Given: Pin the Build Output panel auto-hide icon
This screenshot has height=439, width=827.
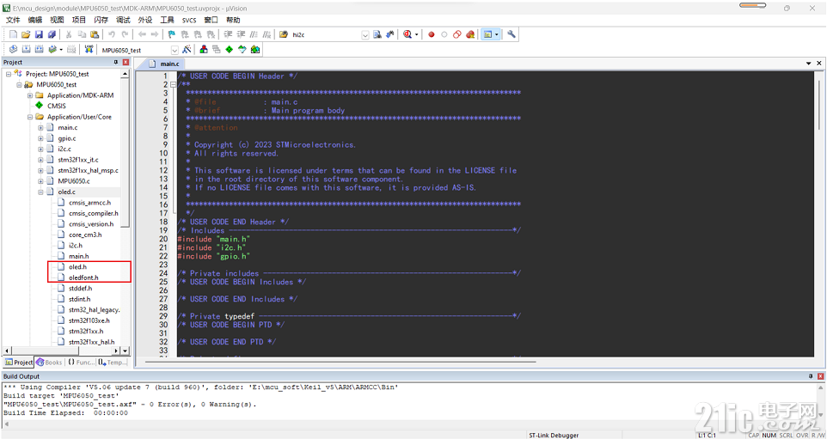Looking at the screenshot, I should pos(812,376).
